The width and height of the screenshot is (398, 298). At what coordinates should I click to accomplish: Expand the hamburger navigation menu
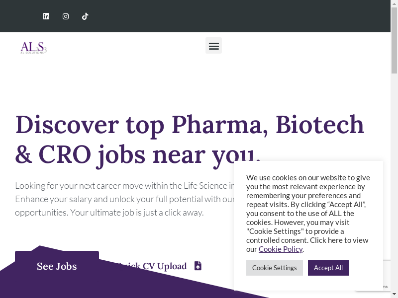[x=213, y=46]
